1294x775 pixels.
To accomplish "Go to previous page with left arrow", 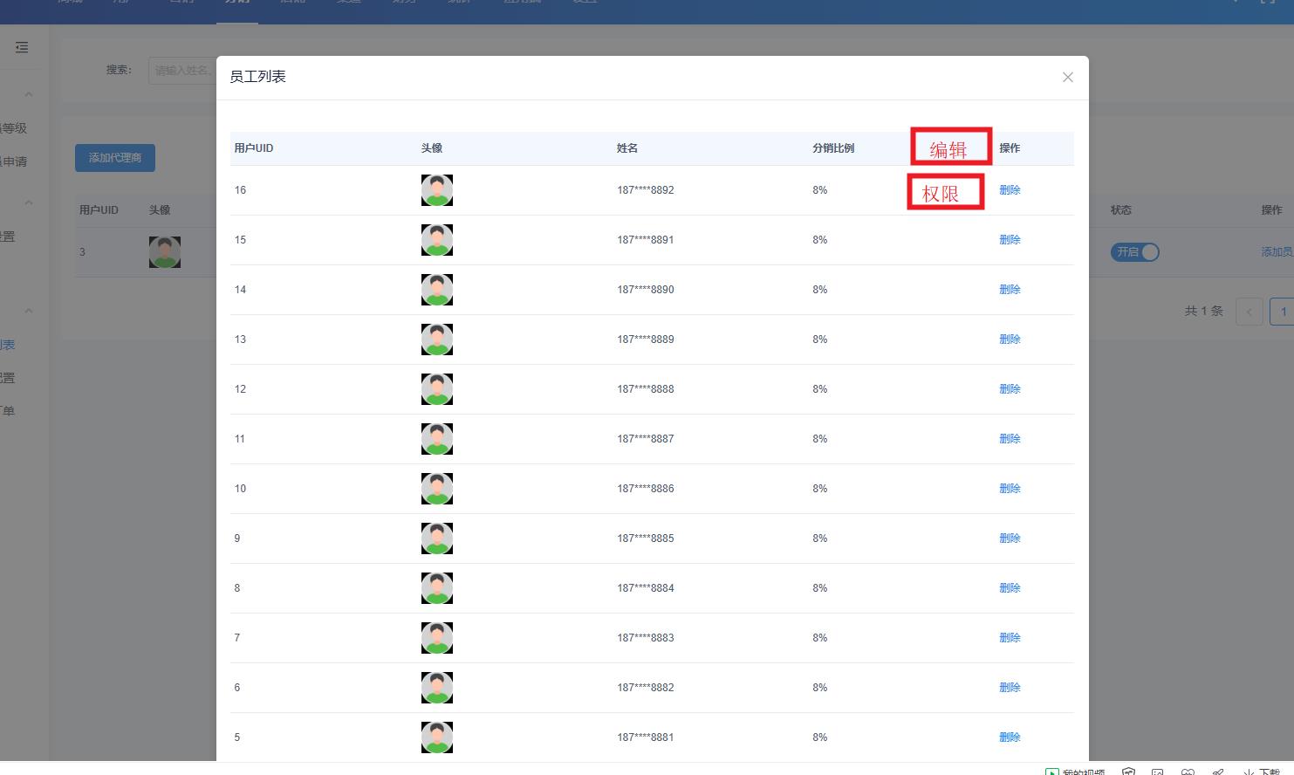I will click(x=1249, y=312).
